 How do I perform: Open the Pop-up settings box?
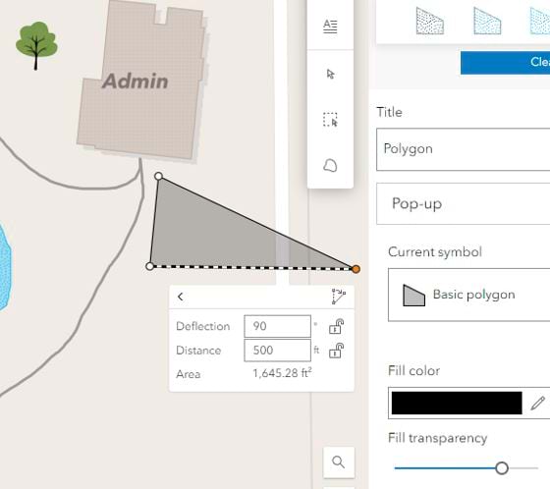[x=463, y=203]
